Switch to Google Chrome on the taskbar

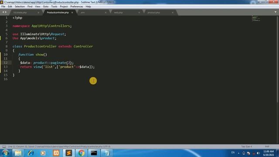coord(82,153)
